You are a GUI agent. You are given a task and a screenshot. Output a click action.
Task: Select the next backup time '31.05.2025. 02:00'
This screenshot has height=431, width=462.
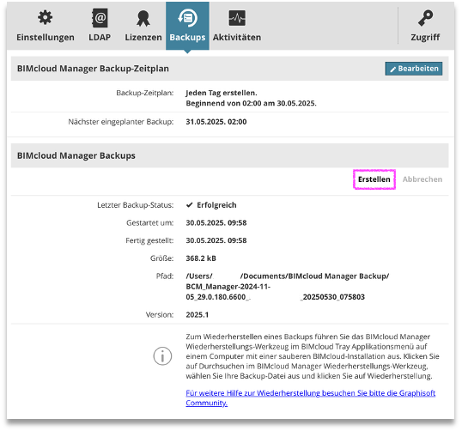(x=216, y=122)
